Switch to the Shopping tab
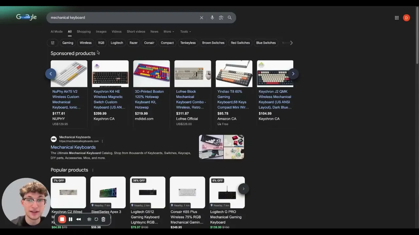Screen dimensions: 419x235 pos(84,32)
